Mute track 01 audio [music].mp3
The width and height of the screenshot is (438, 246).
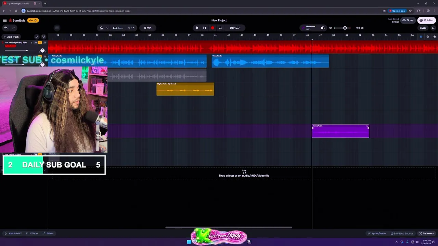[x=36, y=43]
